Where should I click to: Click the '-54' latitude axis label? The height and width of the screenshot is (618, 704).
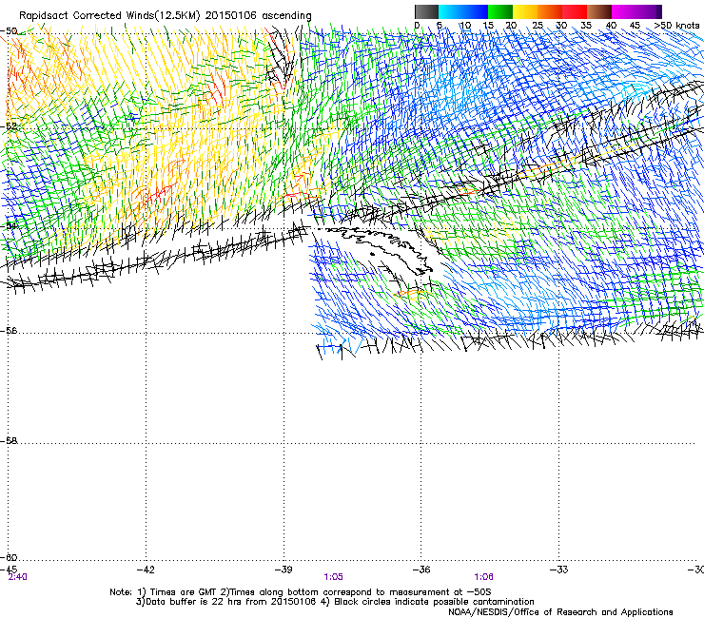tap(9, 225)
